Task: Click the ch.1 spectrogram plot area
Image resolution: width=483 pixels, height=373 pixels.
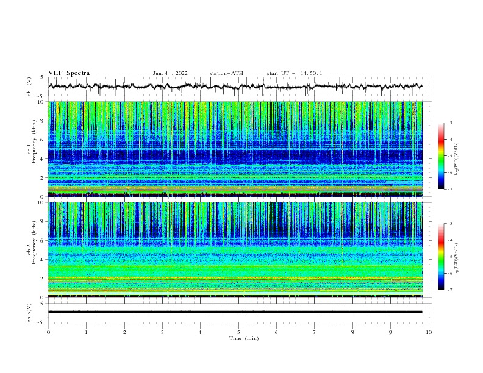Action: [235, 149]
